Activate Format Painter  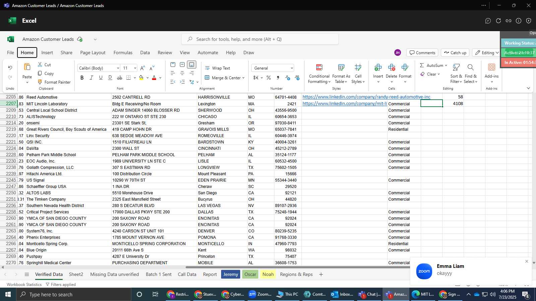tap(54, 82)
